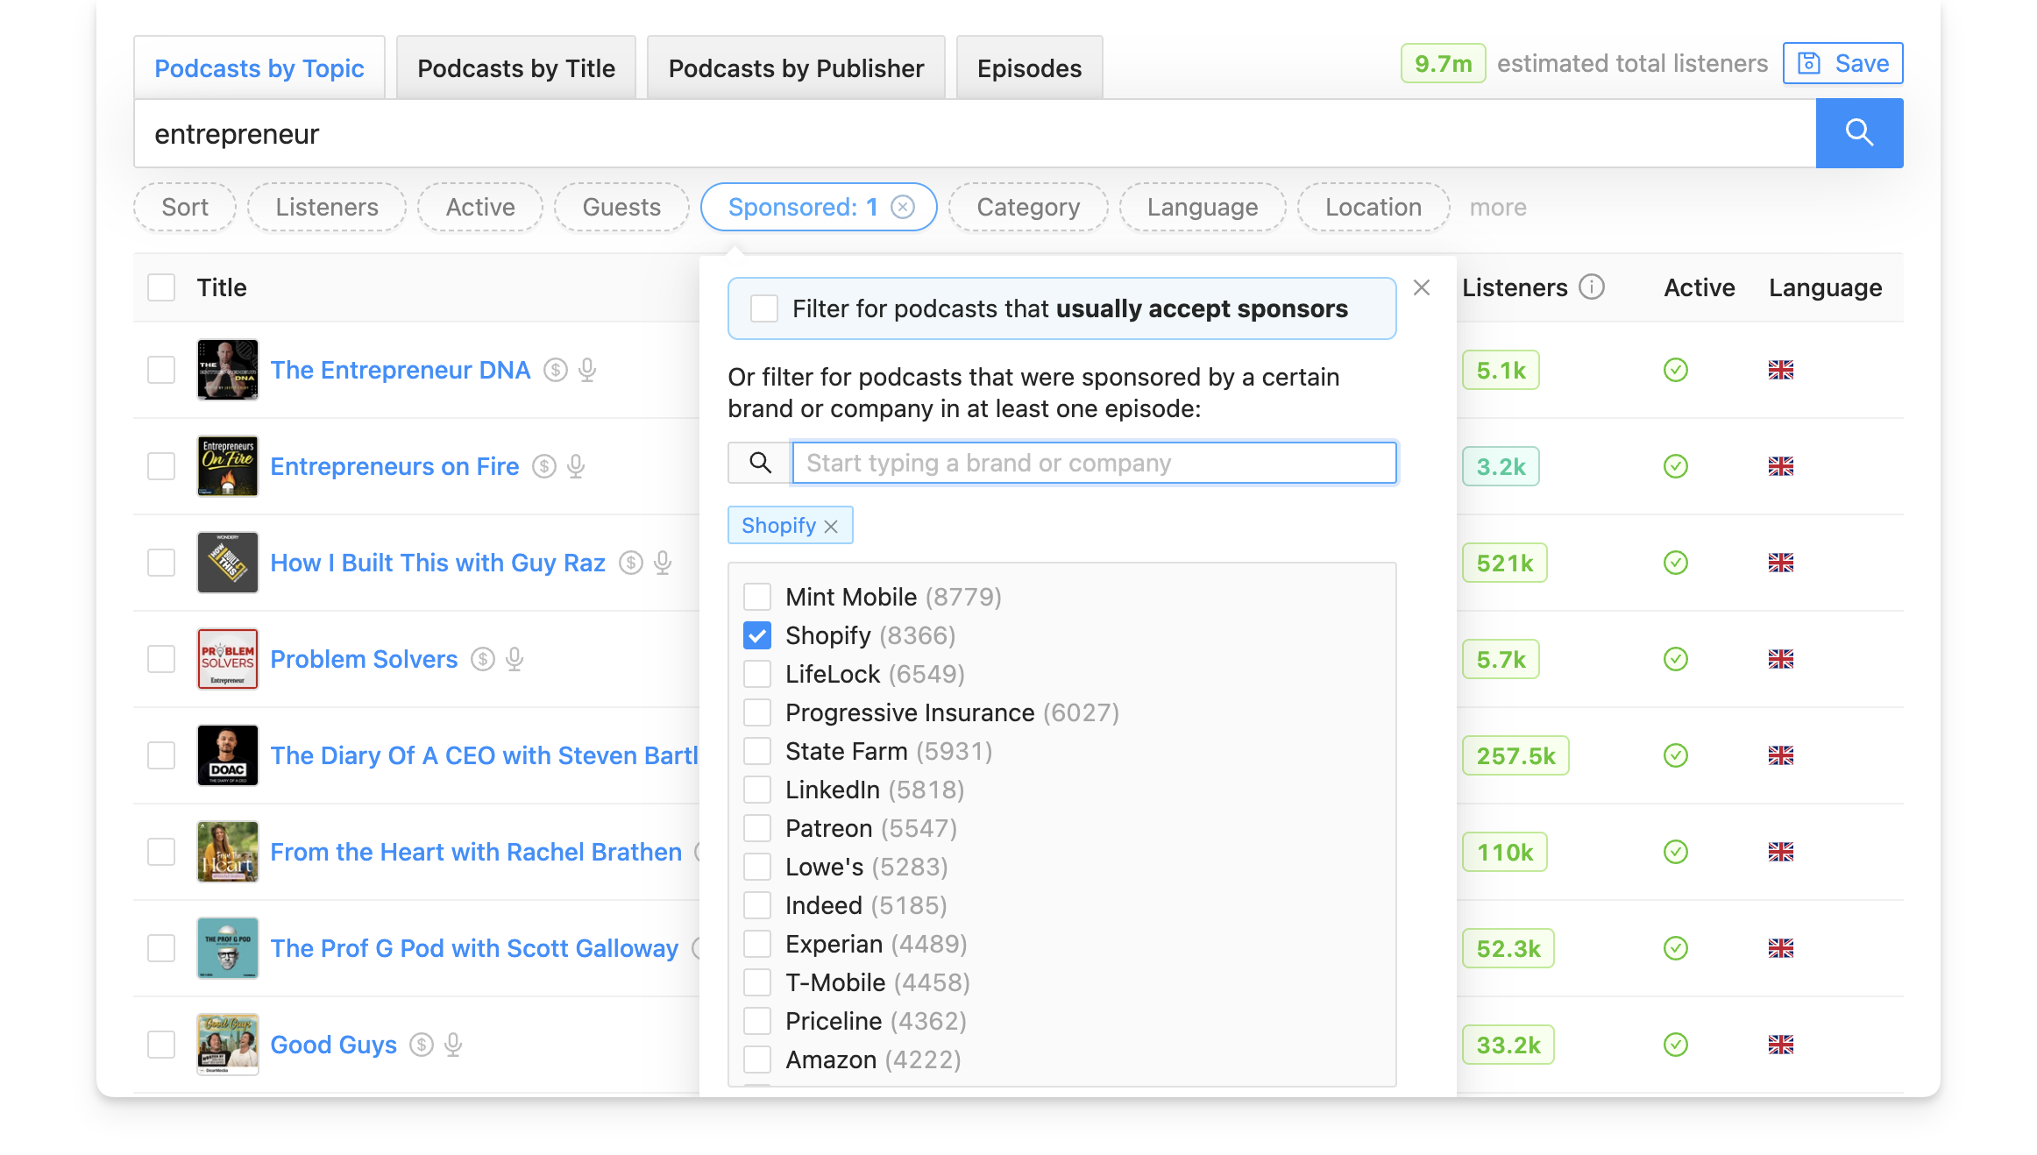The image size is (2037, 1155).
Task: Open The Prof G Pod with Scott Galloway
Action: [474, 948]
